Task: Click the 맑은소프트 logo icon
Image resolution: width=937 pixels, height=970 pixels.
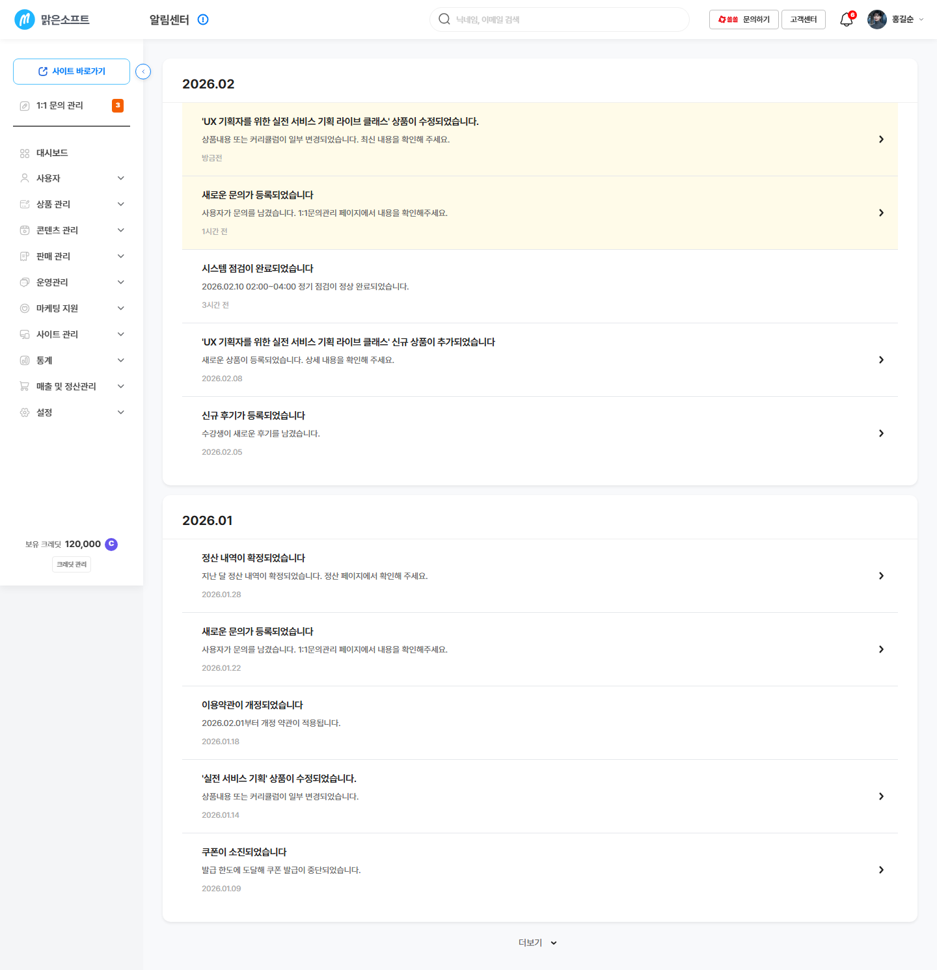Action: (25, 20)
